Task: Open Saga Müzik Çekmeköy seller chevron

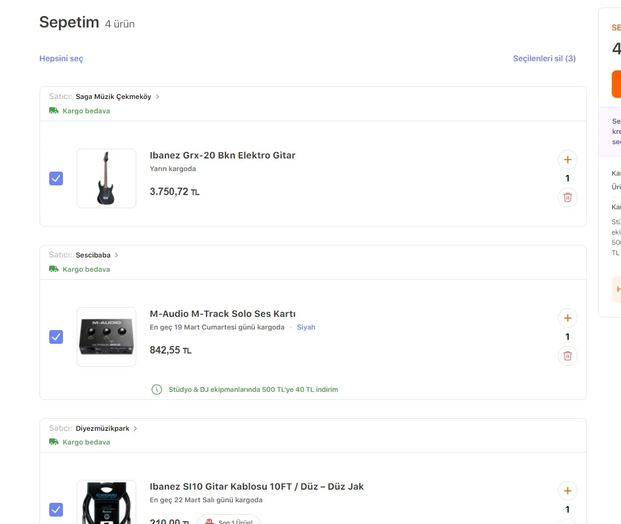Action: click(158, 97)
